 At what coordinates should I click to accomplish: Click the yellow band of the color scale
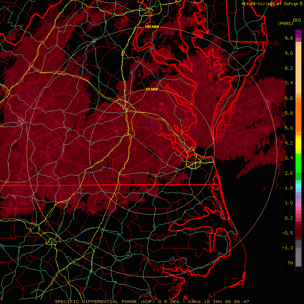tap(298, 145)
